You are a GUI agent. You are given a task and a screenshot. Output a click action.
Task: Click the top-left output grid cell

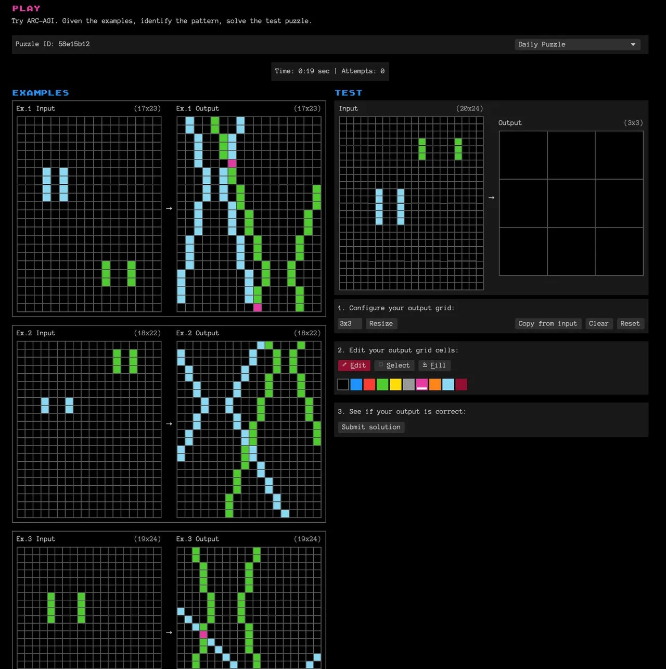coord(523,155)
